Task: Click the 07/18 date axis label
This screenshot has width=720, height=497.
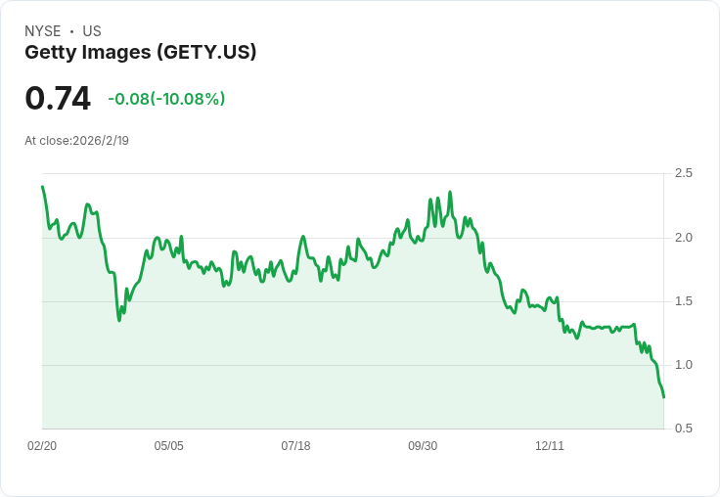Action: tap(295, 445)
